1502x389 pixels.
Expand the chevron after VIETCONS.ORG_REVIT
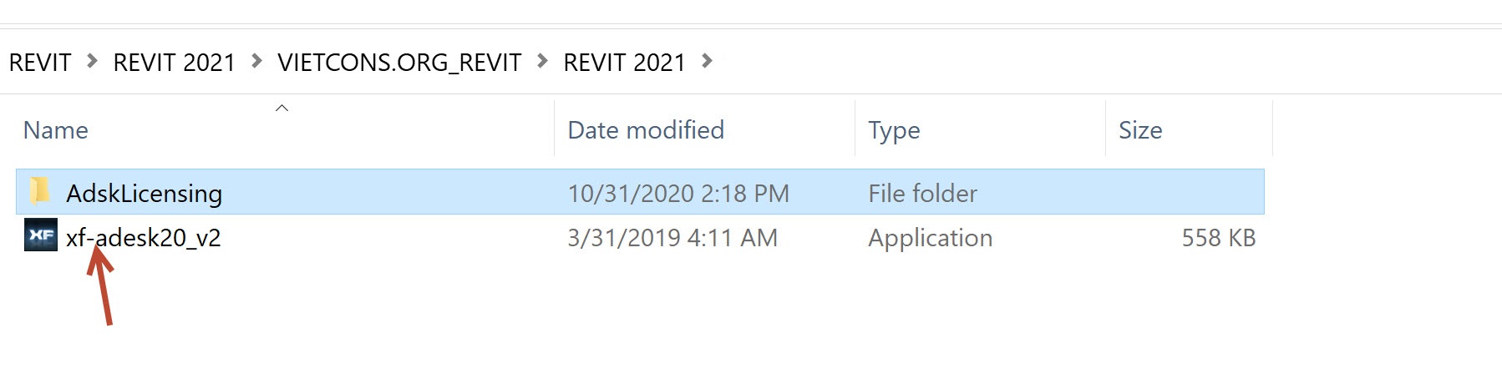coord(542,61)
